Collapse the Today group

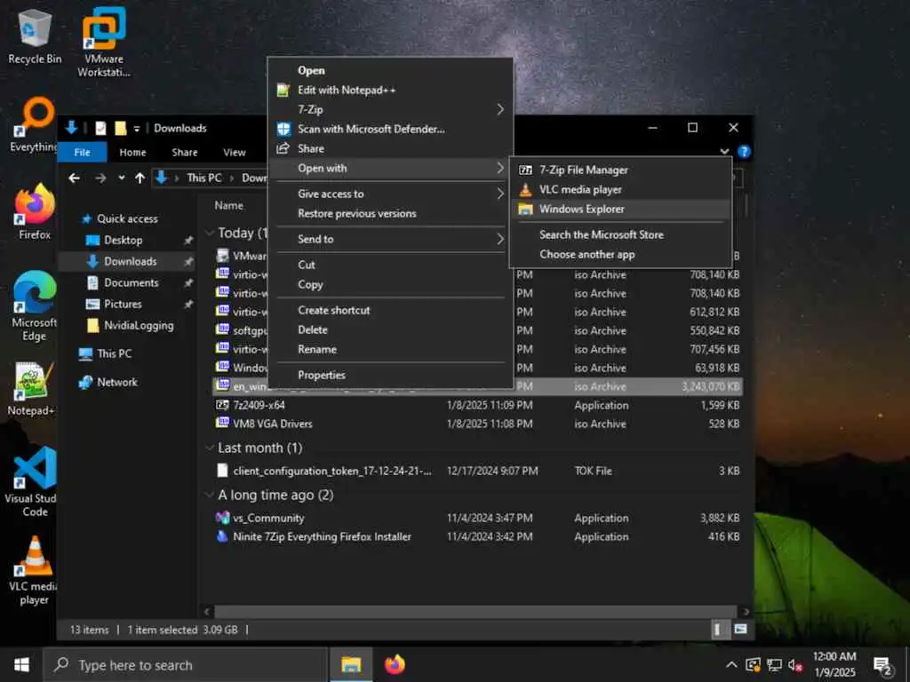(210, 234)
